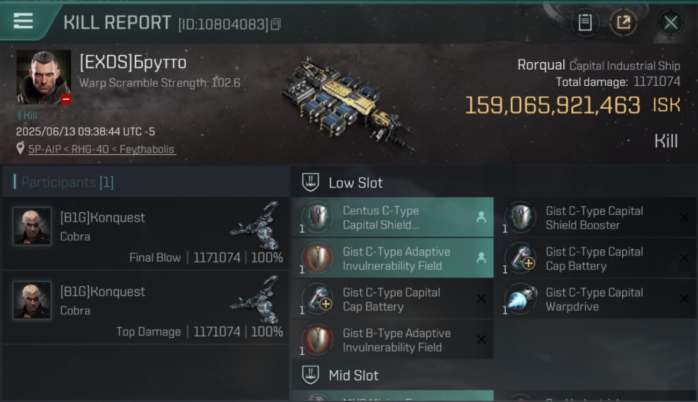Copy the kill report ID
Screen dimensions: 698x402
click(x=275, y=24)
